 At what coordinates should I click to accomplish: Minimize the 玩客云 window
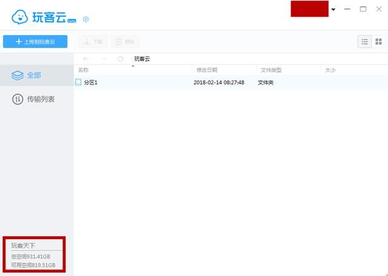[x=347, y=9]
